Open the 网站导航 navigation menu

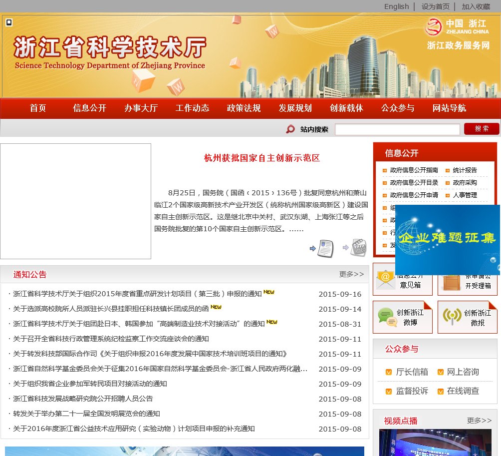tap(449, 108)
